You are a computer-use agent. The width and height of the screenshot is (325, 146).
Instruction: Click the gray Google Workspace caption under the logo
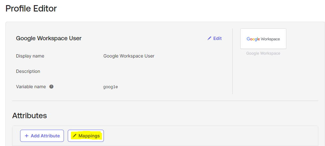click(263, 53)
